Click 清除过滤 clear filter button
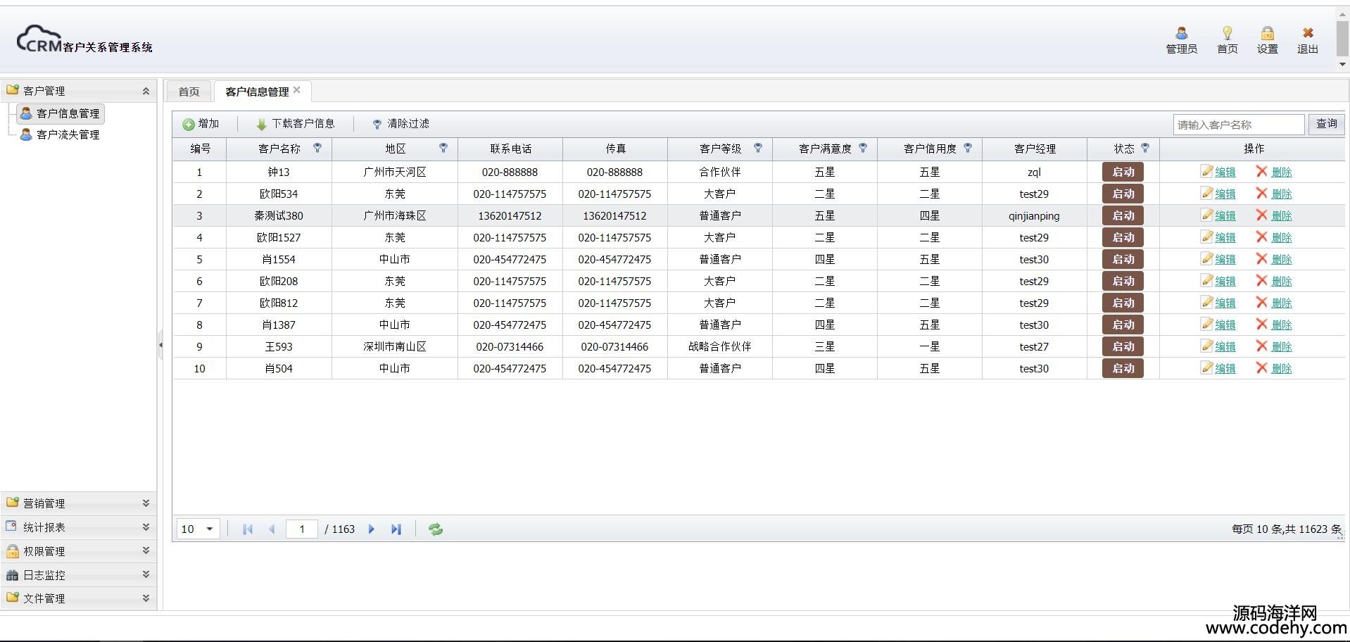Image resolution: width=1350 pixels, height=642 pixels. pyautogui.click(x=400, y=124)
